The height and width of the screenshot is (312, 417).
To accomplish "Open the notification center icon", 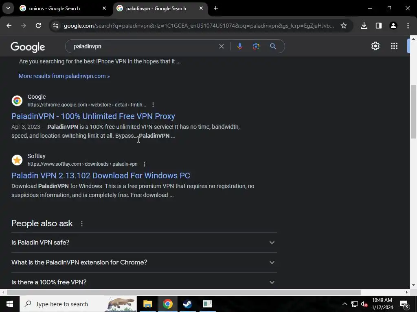I will [404, 304].
